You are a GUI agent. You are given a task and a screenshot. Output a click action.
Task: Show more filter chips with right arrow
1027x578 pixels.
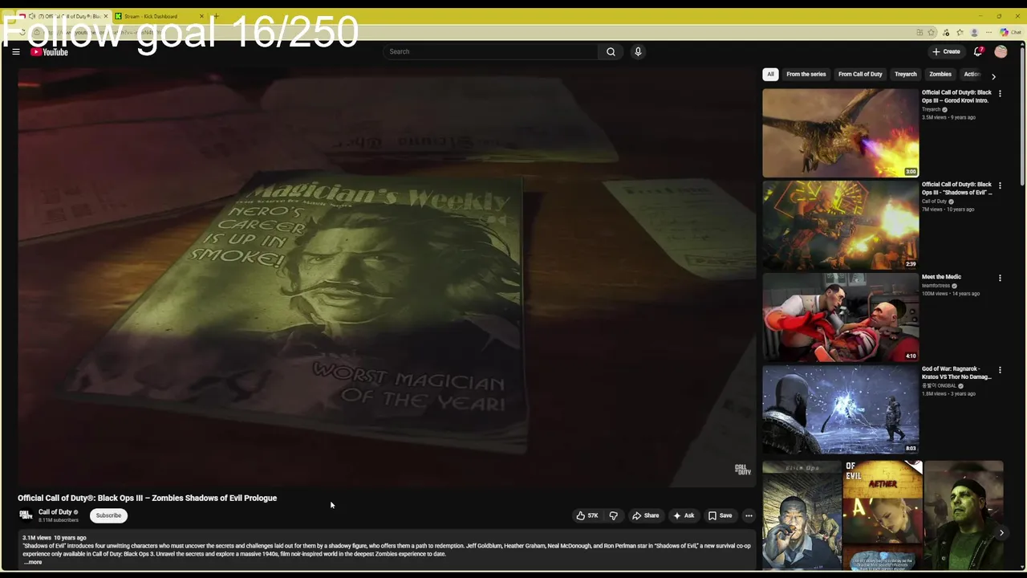[993, 76]
